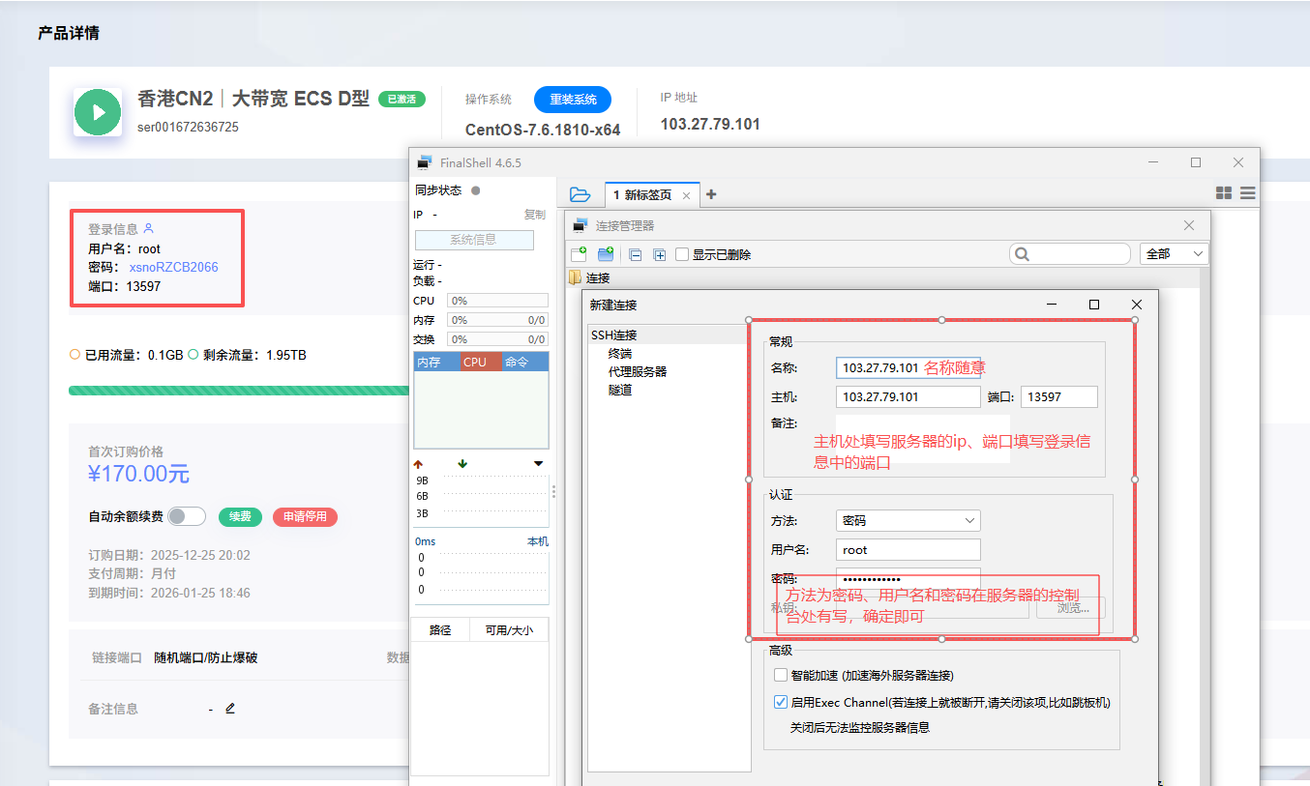Image resolution: width=1310 pixels, height=786 pixels.
Task: Click the pencil icon to edit 备注信息
Action: pos(230,709)
